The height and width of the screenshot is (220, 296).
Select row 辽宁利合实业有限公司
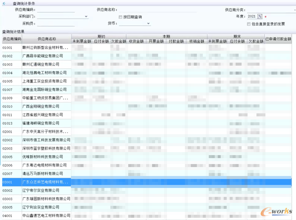(x=147, y=207)
